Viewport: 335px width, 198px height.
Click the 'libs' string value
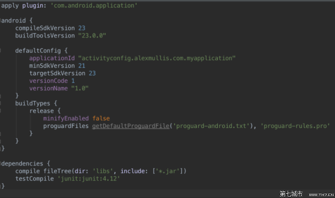[103, 171]
